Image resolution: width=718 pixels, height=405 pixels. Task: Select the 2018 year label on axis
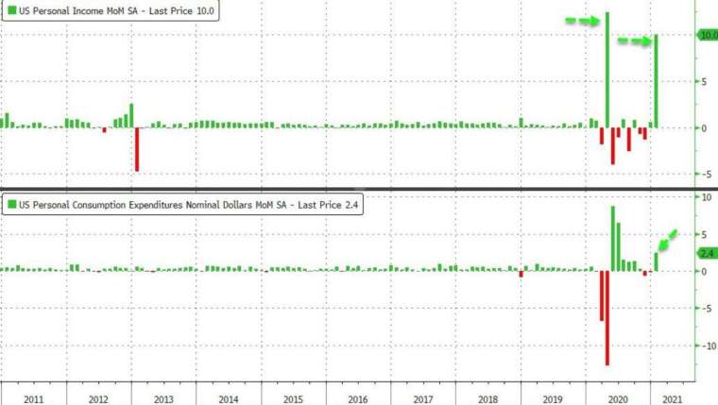tap(487, 399)
